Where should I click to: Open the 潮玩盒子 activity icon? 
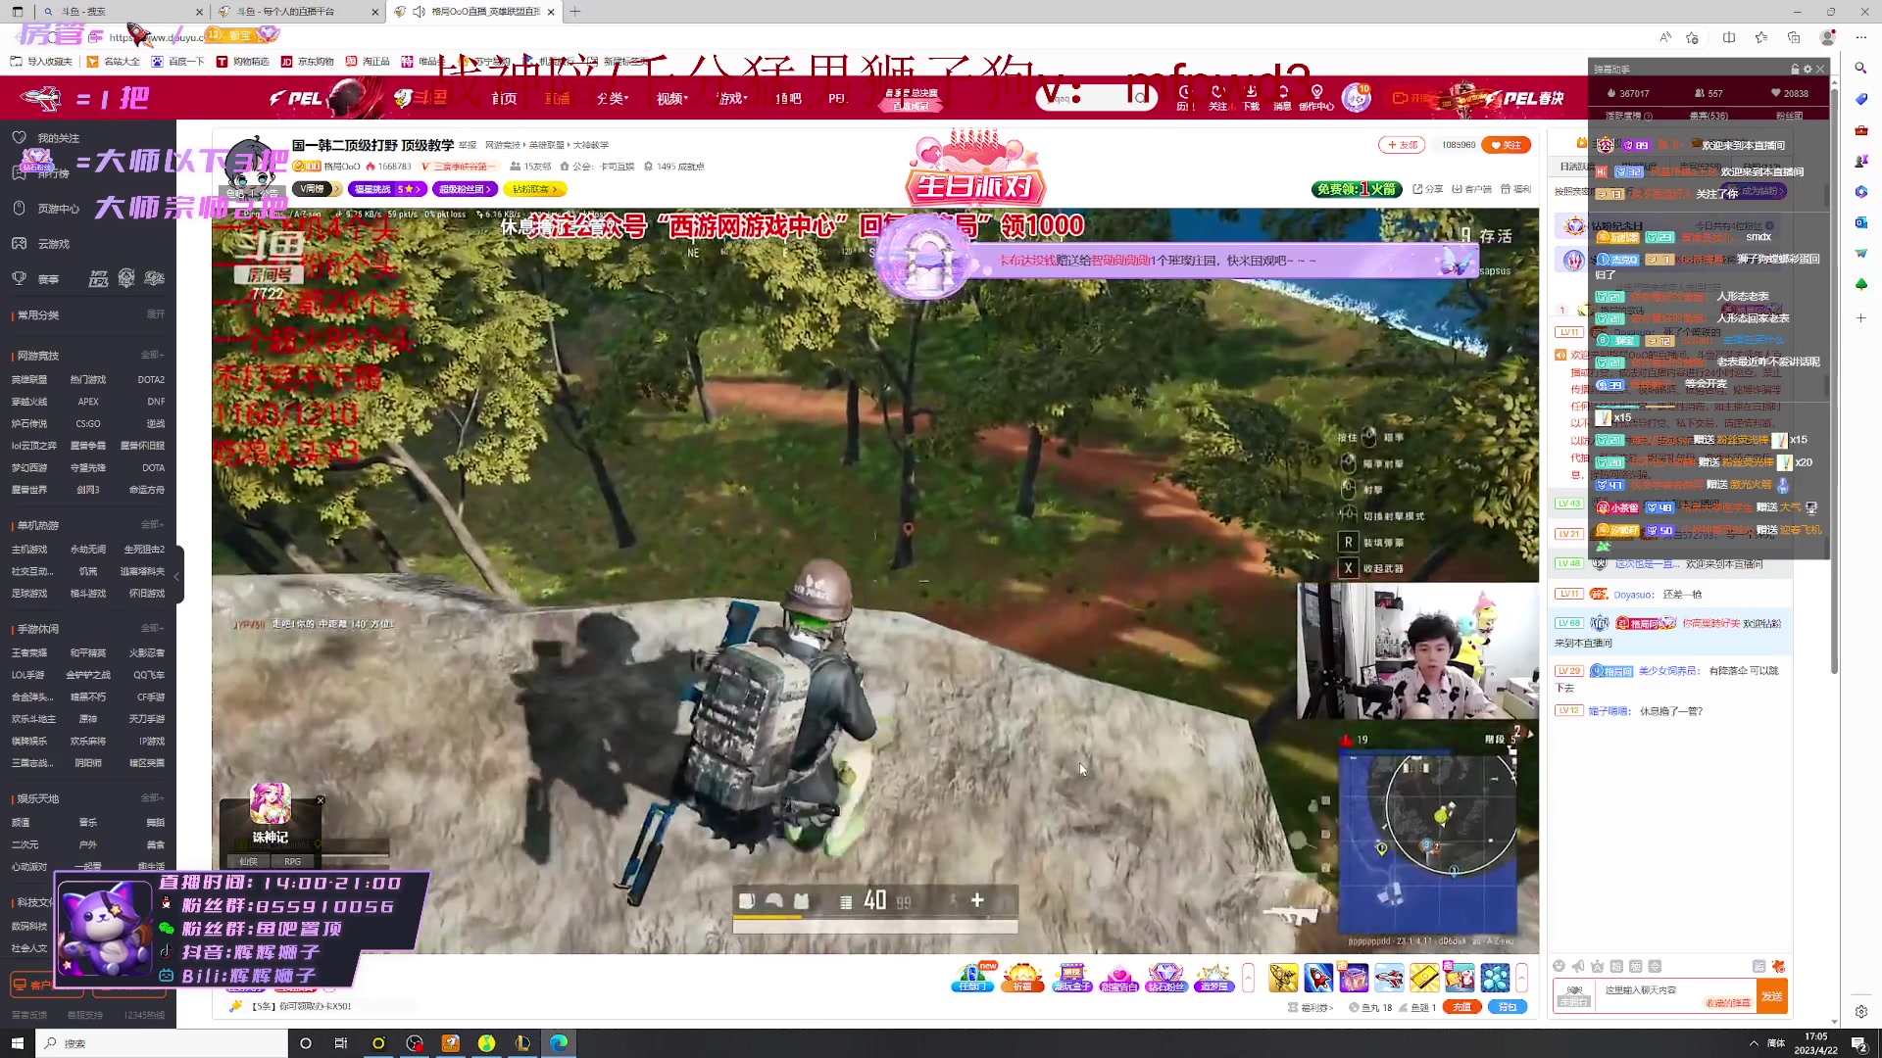[x=1072, y=978]
